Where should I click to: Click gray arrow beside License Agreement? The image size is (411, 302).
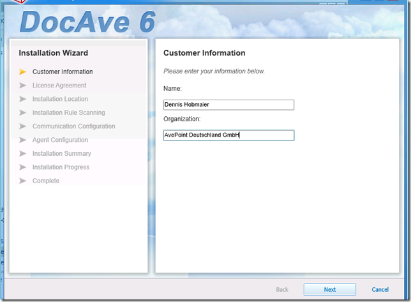23,85
